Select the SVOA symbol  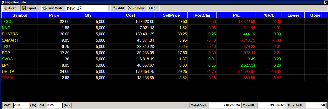coord(7,59)
